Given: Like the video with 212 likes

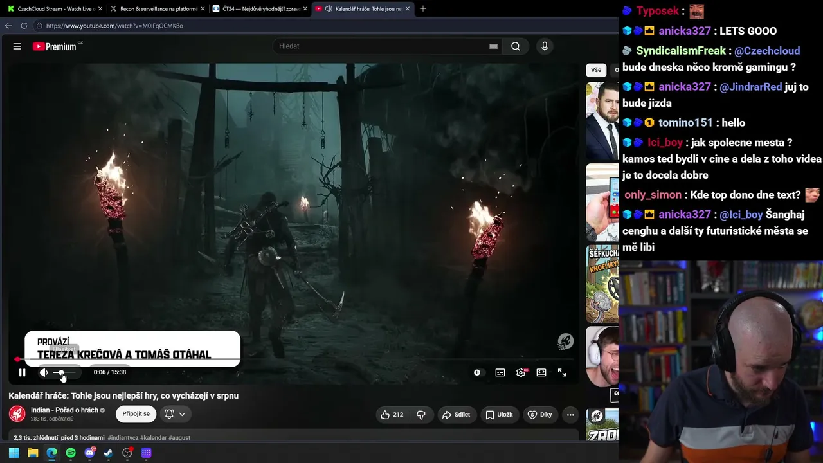Looking at the screenshot, I should [393, 415].
